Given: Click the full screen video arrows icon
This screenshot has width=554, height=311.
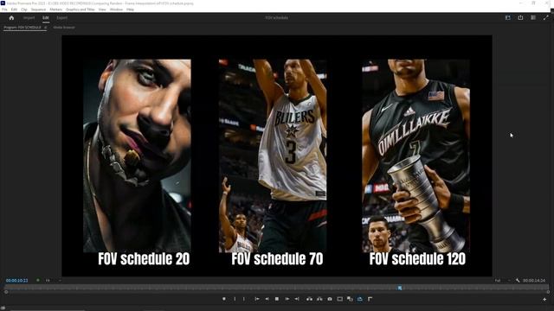Looking at the screenshot, I should pyautogui.click(x=546, y=17).
